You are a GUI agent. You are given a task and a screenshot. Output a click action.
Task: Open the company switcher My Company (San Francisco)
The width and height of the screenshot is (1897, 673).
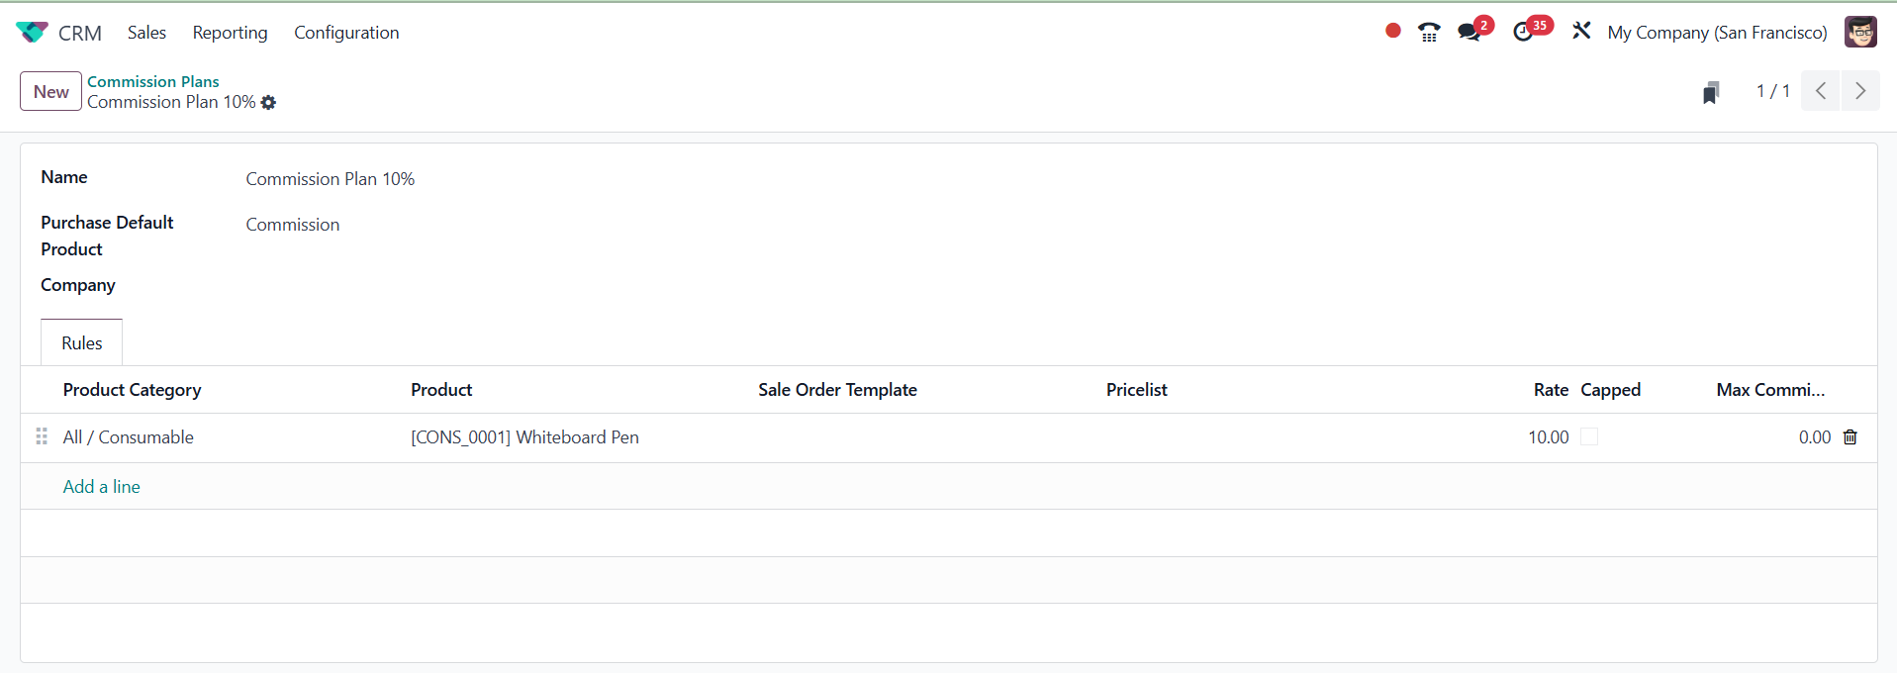(x=1717, y=33)
